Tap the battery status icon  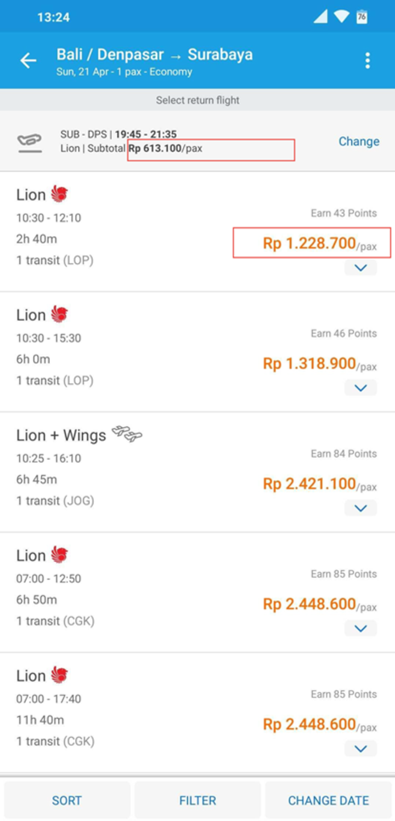[362, 17]
